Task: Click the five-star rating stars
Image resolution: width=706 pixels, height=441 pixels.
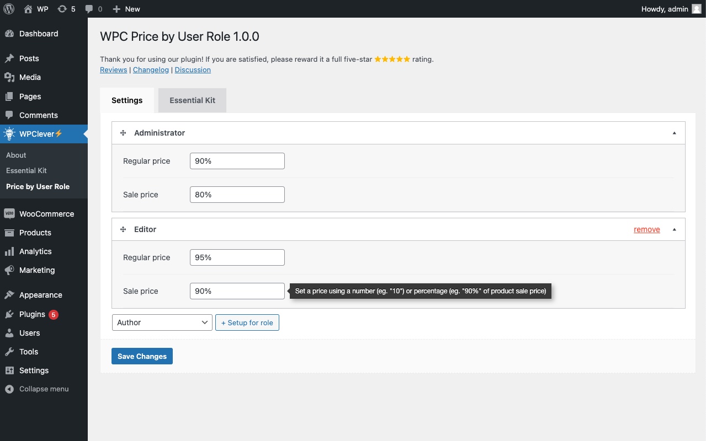Action: point(392,59)
